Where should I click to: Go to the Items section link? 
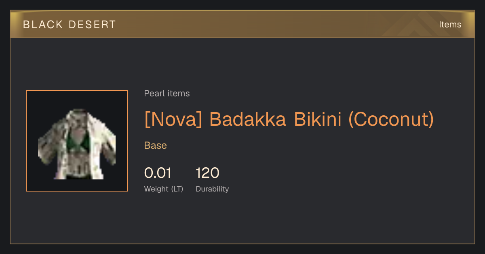pos(450,25)
